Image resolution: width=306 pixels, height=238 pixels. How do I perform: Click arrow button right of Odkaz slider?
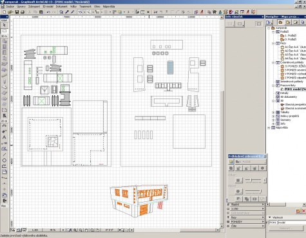pyautogui.click(x=265, y=180)
